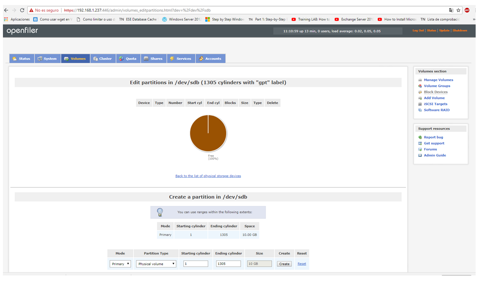Open the 'Como usar wget' bookmark
This screenshot has width=479, height=283.
(53, 19)
